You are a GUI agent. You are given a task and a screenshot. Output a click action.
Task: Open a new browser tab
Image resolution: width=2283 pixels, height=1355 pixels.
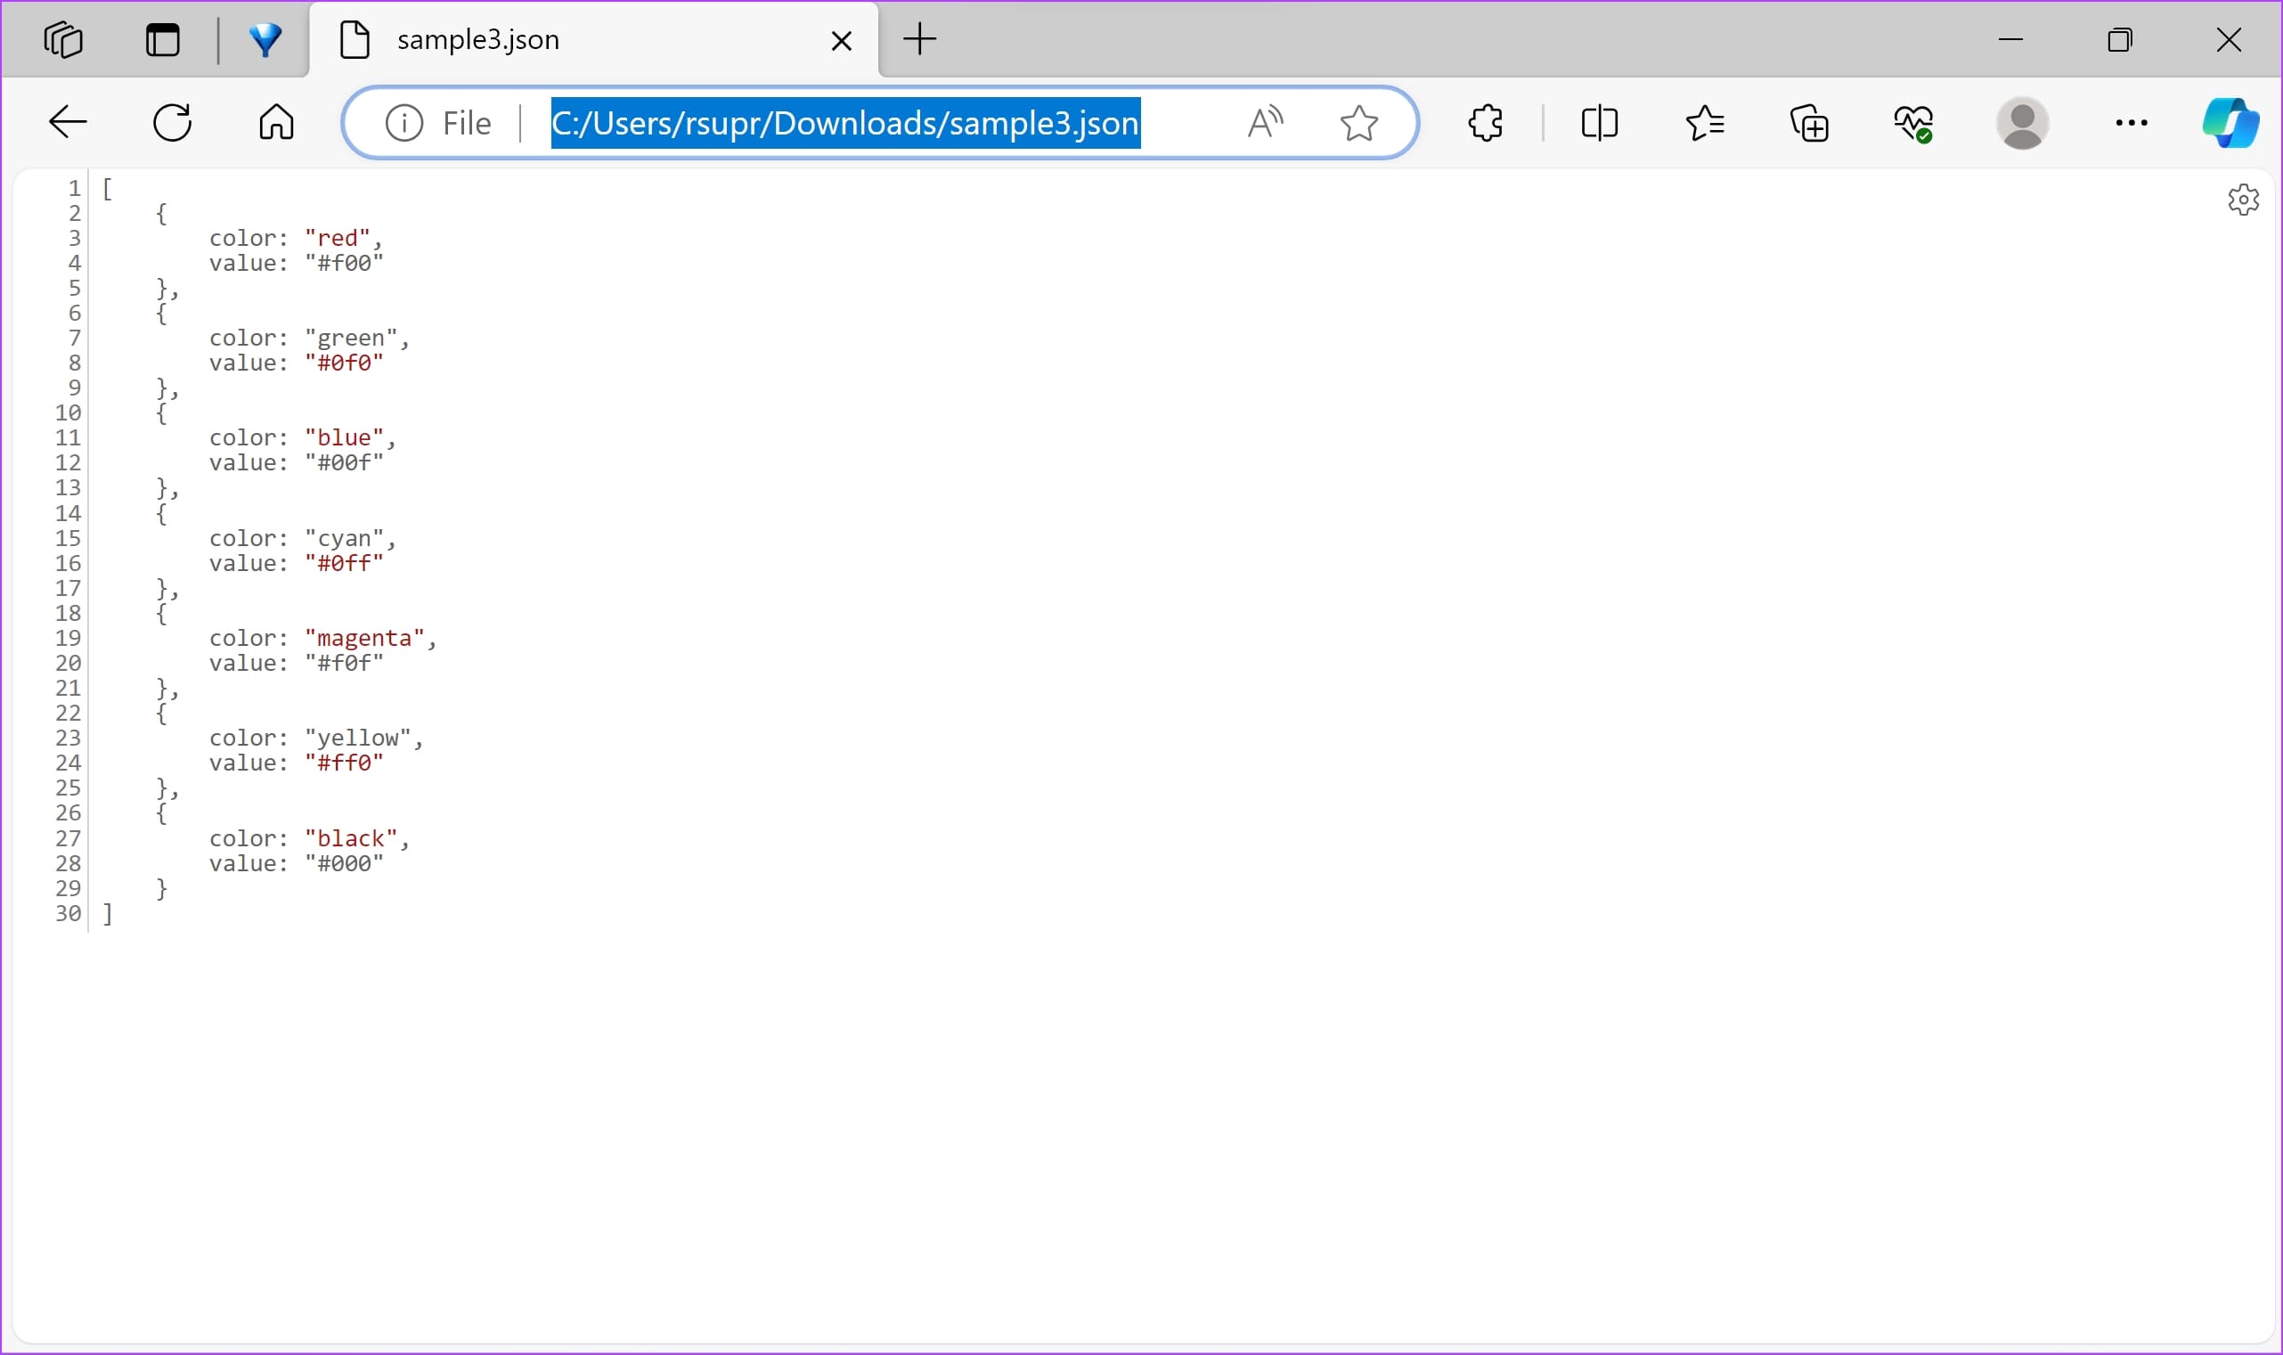[918, 39]
